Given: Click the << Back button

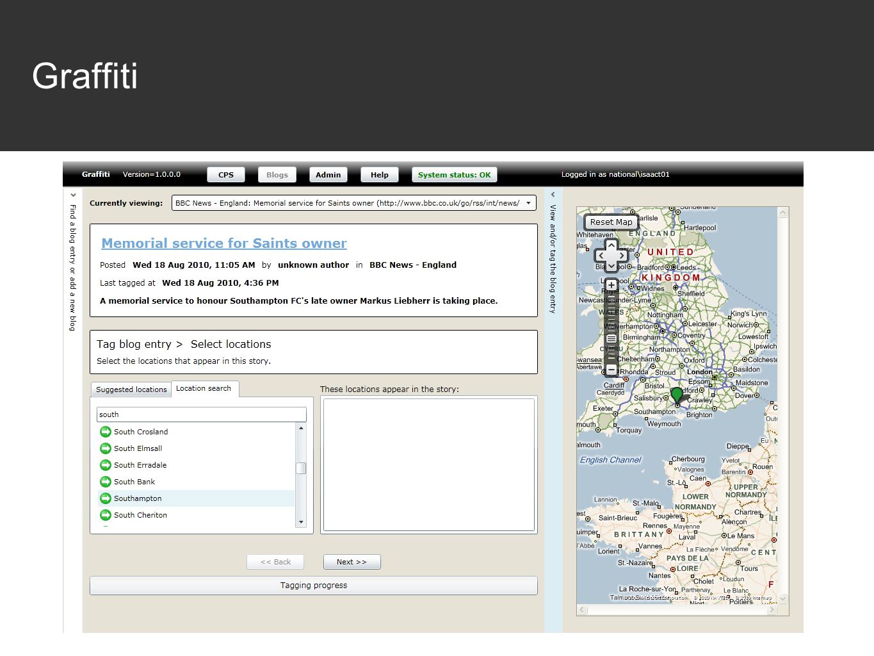Looking at the screenshot, I should click(275, 562).
